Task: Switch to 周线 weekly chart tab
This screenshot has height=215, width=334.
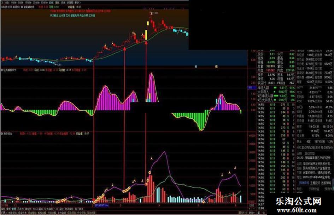Action: (57, 3)
